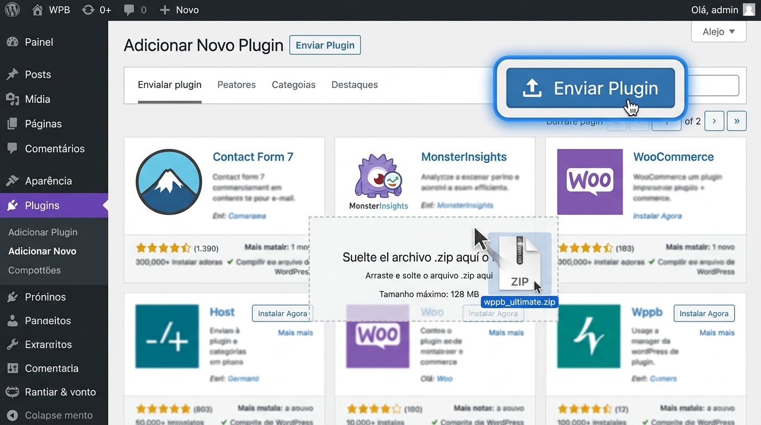Open MonsterInsights title link

[464, 157]
